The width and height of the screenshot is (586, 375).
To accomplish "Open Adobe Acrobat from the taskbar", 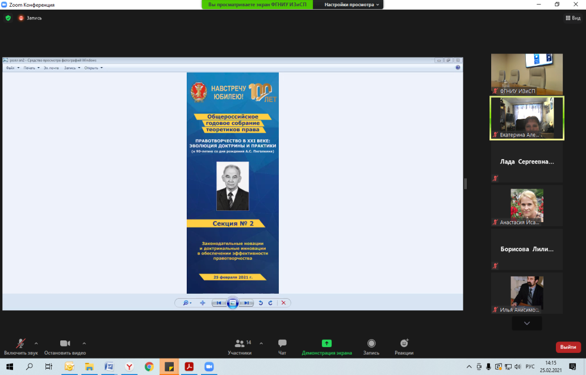I will (189, 366).
